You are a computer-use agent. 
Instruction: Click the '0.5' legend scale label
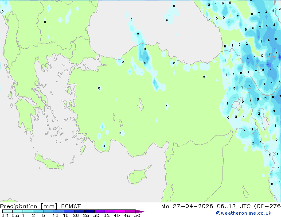tap(16, 215)
